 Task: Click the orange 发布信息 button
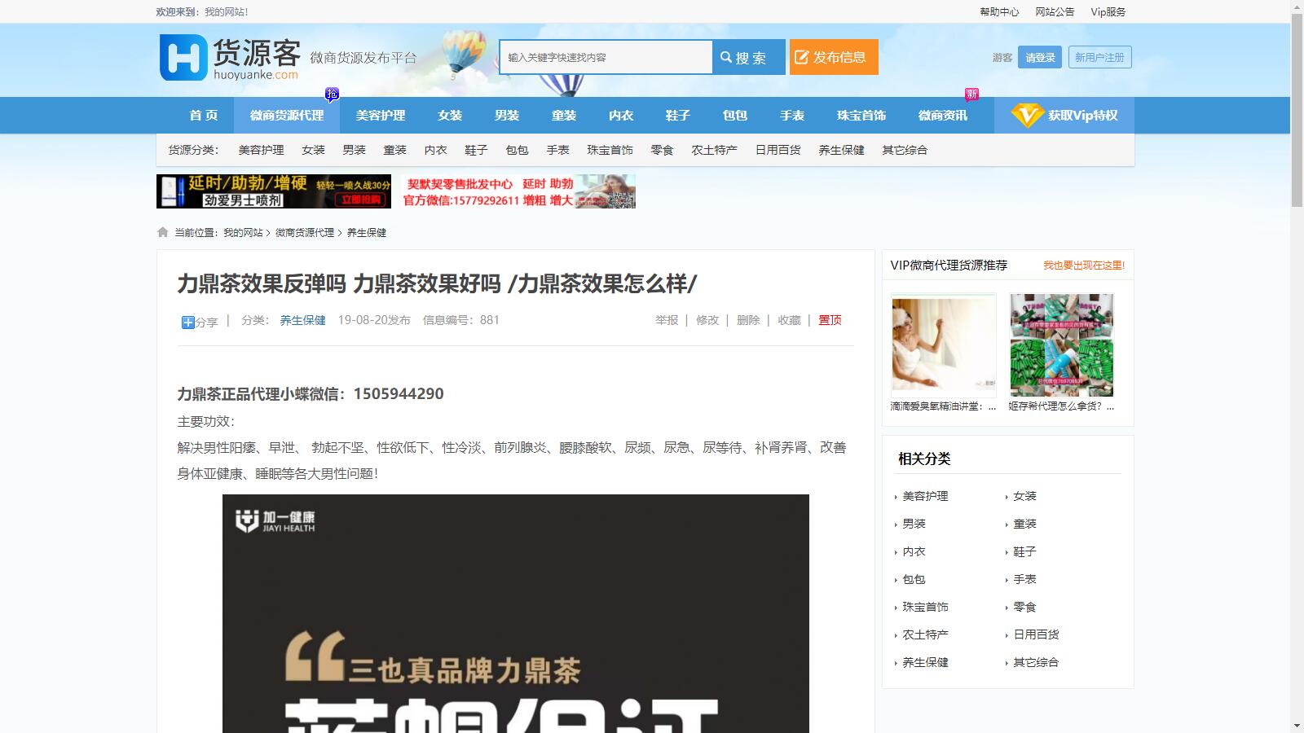[x=833, y=57]
